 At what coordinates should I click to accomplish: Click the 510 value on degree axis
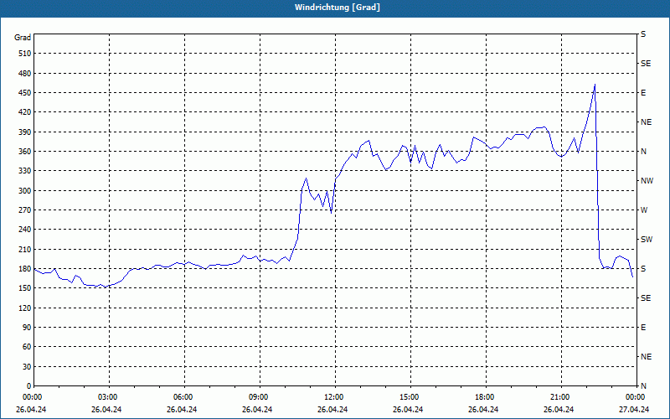tap(25, 54)
